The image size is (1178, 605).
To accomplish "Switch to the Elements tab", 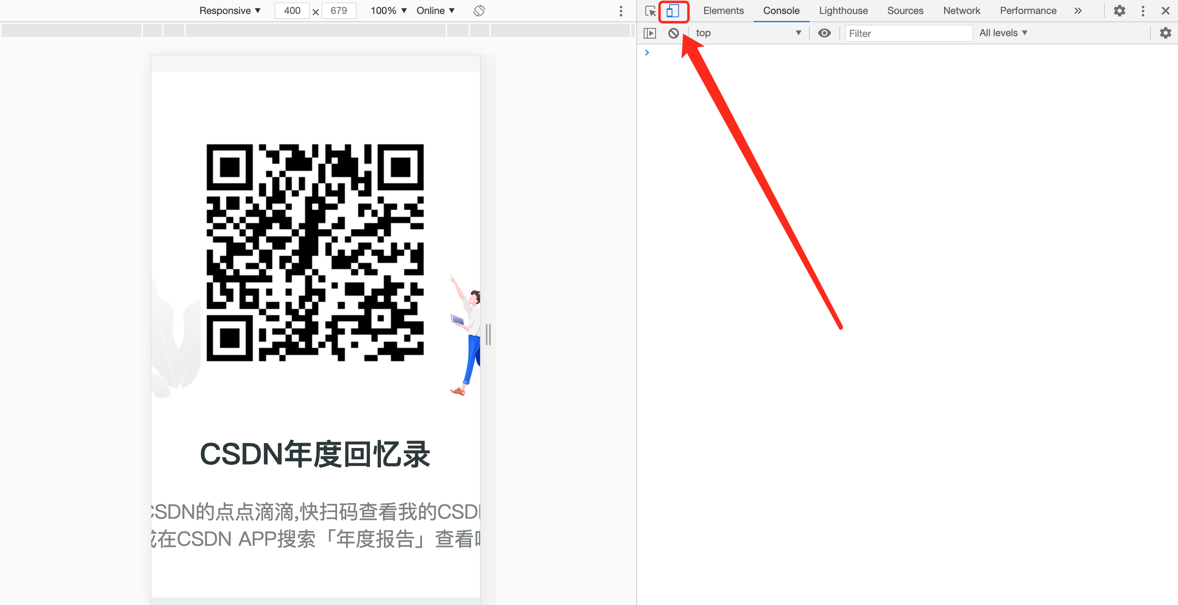I will tap(723, 11).
